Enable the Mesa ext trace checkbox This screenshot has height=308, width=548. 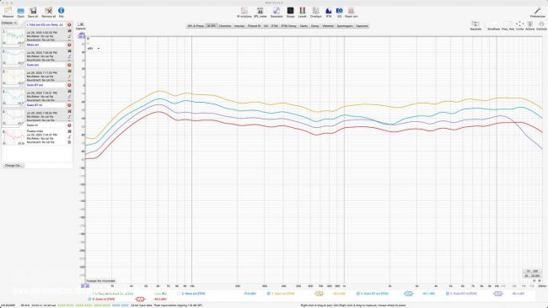[179, 294]
